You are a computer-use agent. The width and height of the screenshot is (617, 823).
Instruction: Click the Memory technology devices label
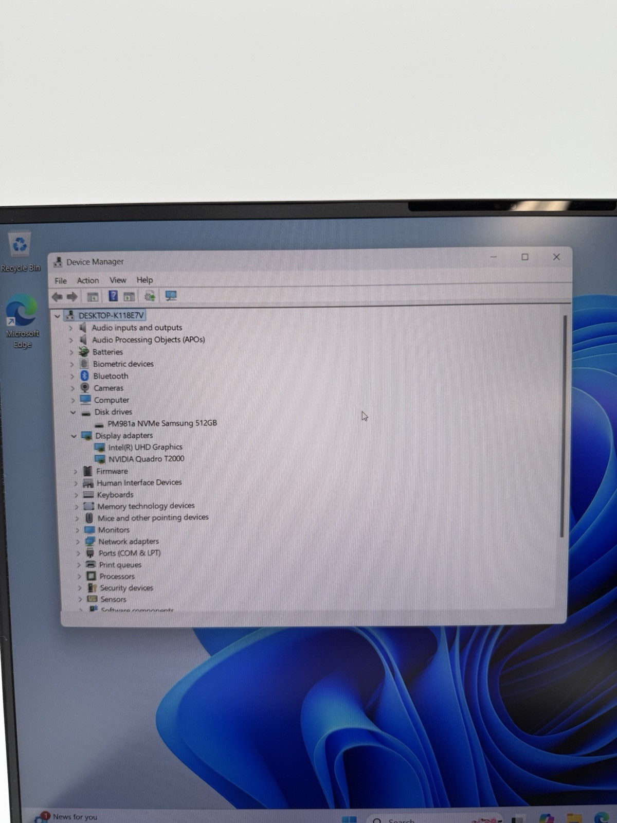point(146,506)
